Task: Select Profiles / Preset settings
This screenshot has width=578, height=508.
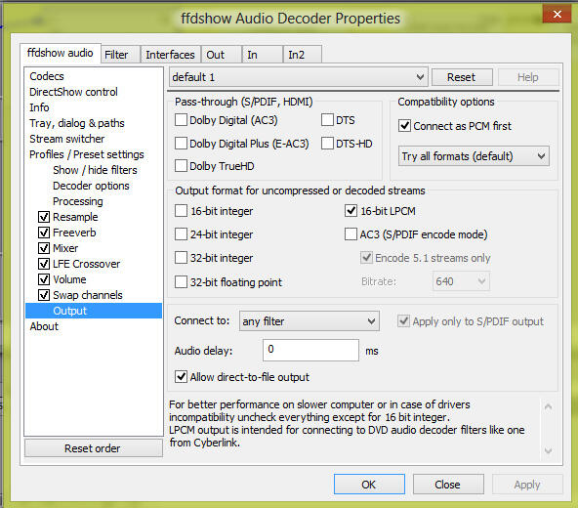Action: pyautogui.click(x=87, y=154)
